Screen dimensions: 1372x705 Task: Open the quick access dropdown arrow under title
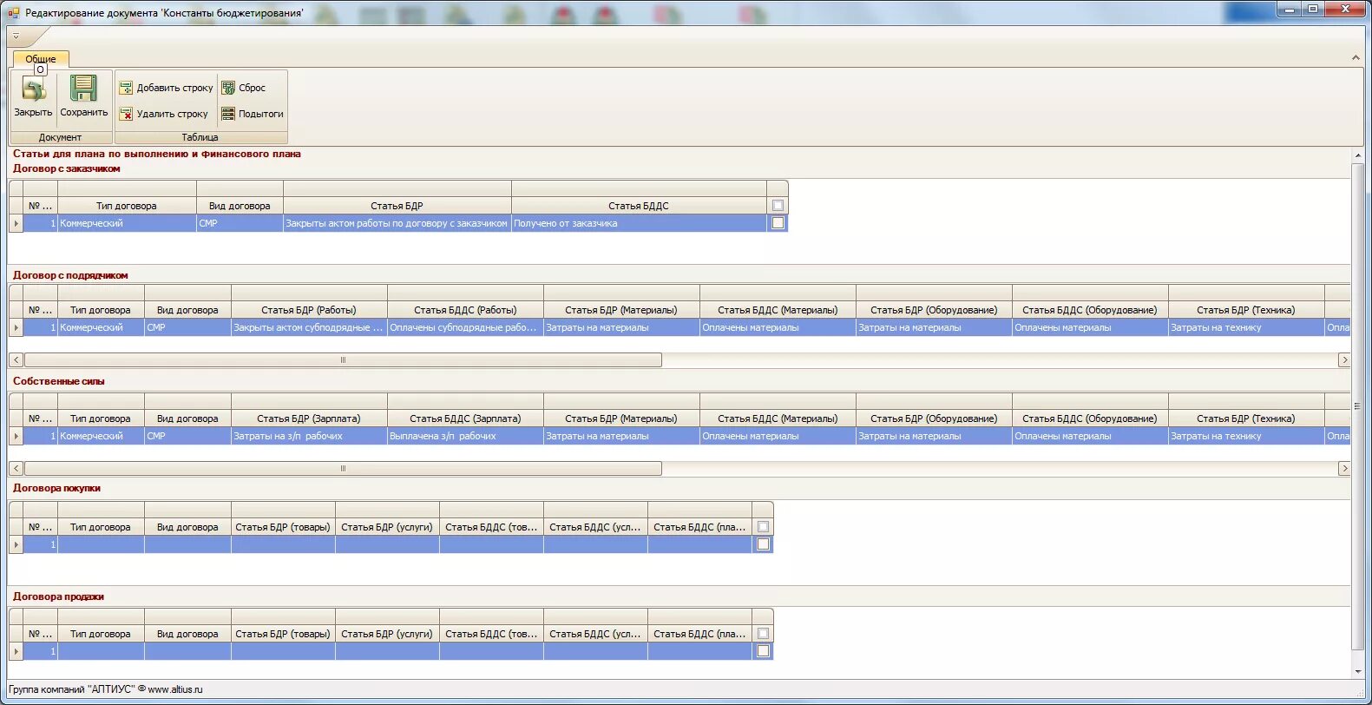point(16,36)
